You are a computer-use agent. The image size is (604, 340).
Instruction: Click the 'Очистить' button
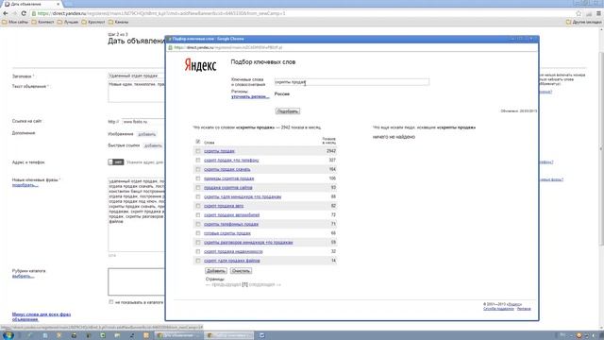pos(242,271)
